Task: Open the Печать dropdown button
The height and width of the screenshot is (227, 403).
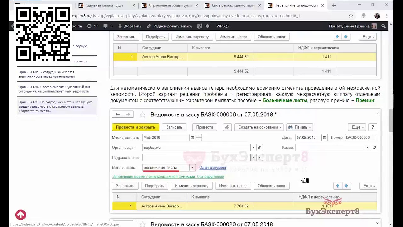Action: pos(300,127)
